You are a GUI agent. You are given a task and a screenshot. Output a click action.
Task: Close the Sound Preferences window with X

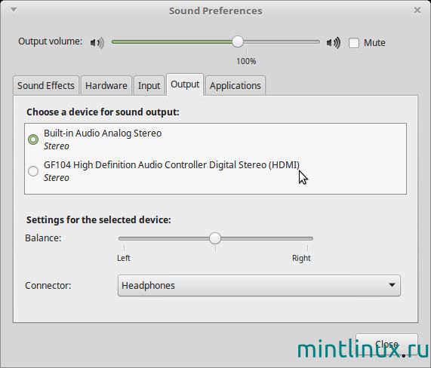(x=417, y=10)
